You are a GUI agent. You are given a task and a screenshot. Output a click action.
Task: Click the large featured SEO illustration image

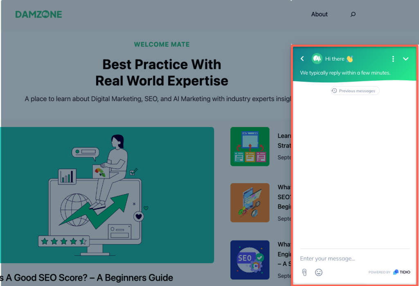(x=107, y=195)
